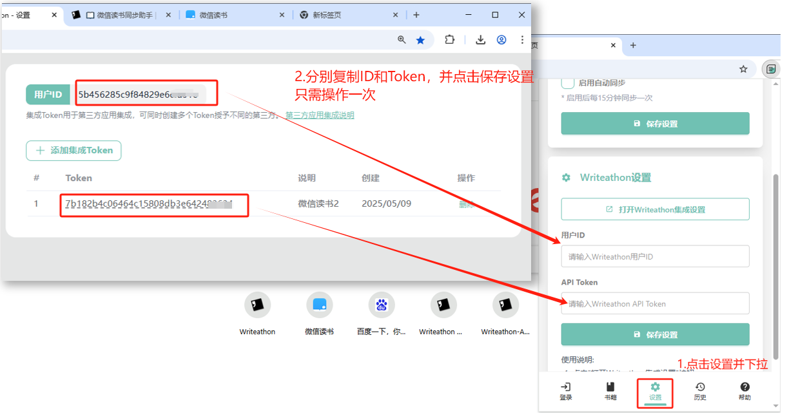Click the bookmark star in the back window
This screenshot has width=787, height=418.
tap(743, 69)
